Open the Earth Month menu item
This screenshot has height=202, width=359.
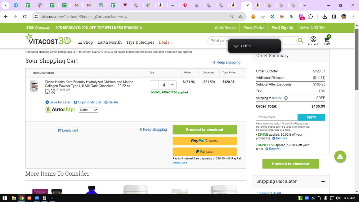click(x=109, y=42)
